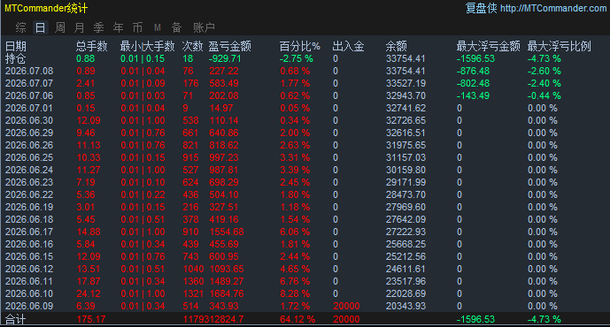The height and width of the screenshot is (327, 610).
Task: Click the 最大浮亏金额 column header
Action: click(x=488, y=47)
